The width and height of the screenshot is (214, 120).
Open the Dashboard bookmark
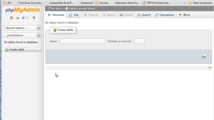coord(85,3)
